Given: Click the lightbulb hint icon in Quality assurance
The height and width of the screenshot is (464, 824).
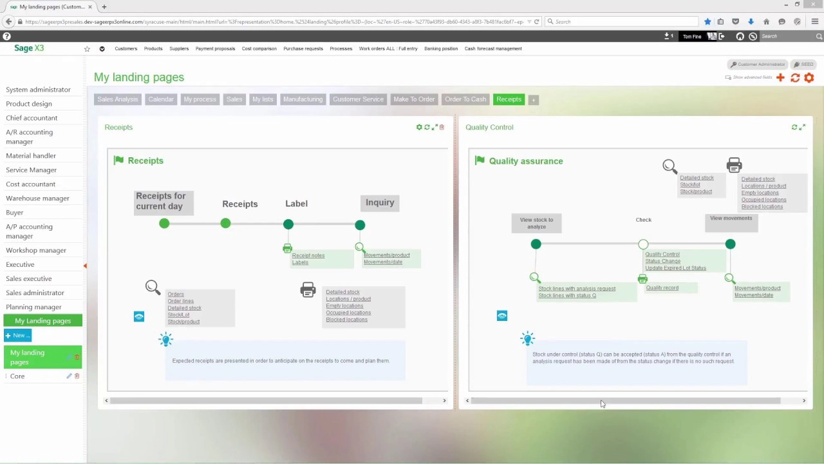Looking at the screenshot, I should click(x=528, y=338).
